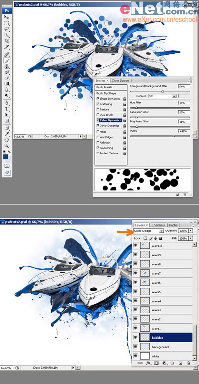
Task: Select the Gradient tool
Action: (x=7, y=84)
